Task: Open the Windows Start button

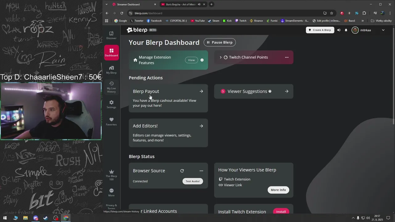Action: tap(5, 218)
